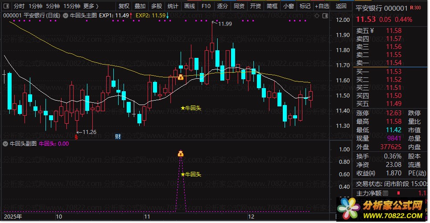Click the 收益㈢ 1.870 value
The width and height of the screenshot is (430, 223).
click(393, 173)
